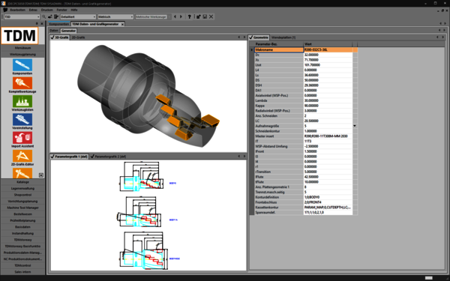Click the save disk toolbar icon
The image size is (450, 281).
[205, 17]
